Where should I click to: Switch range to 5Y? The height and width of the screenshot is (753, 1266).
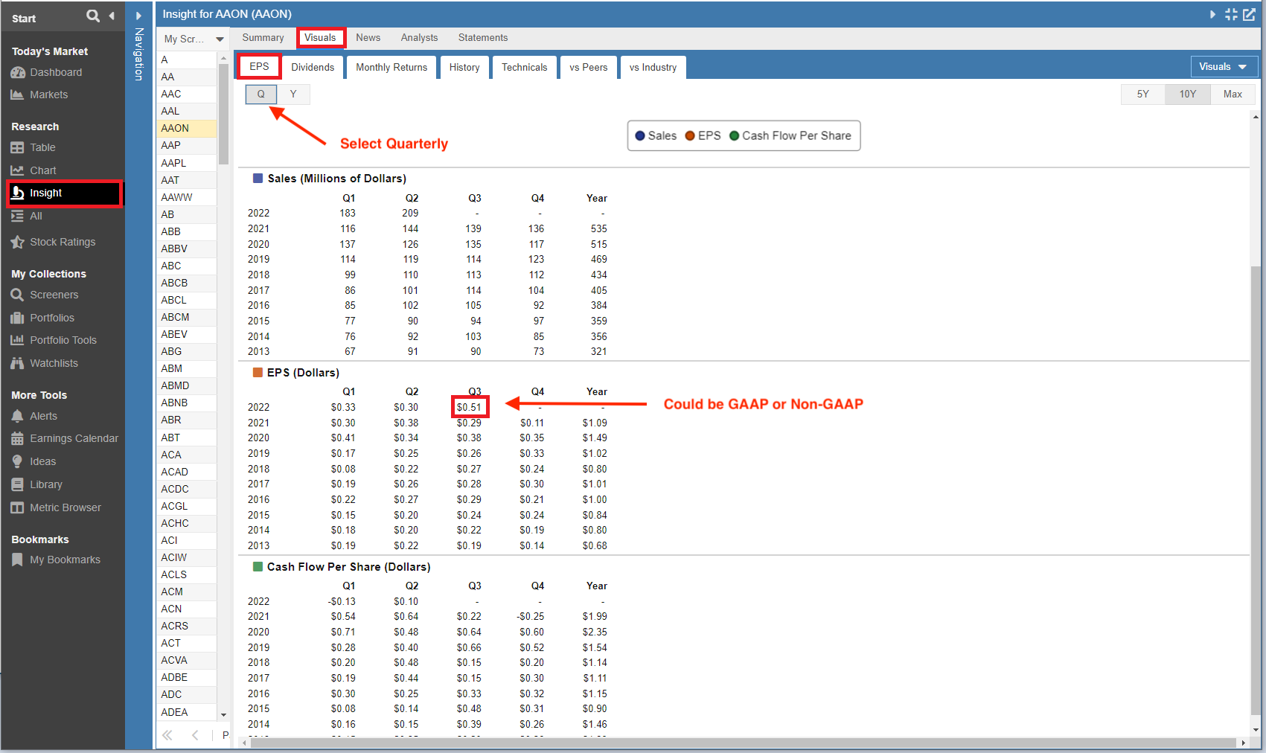pyautogui.click(x=1143, y=94)
